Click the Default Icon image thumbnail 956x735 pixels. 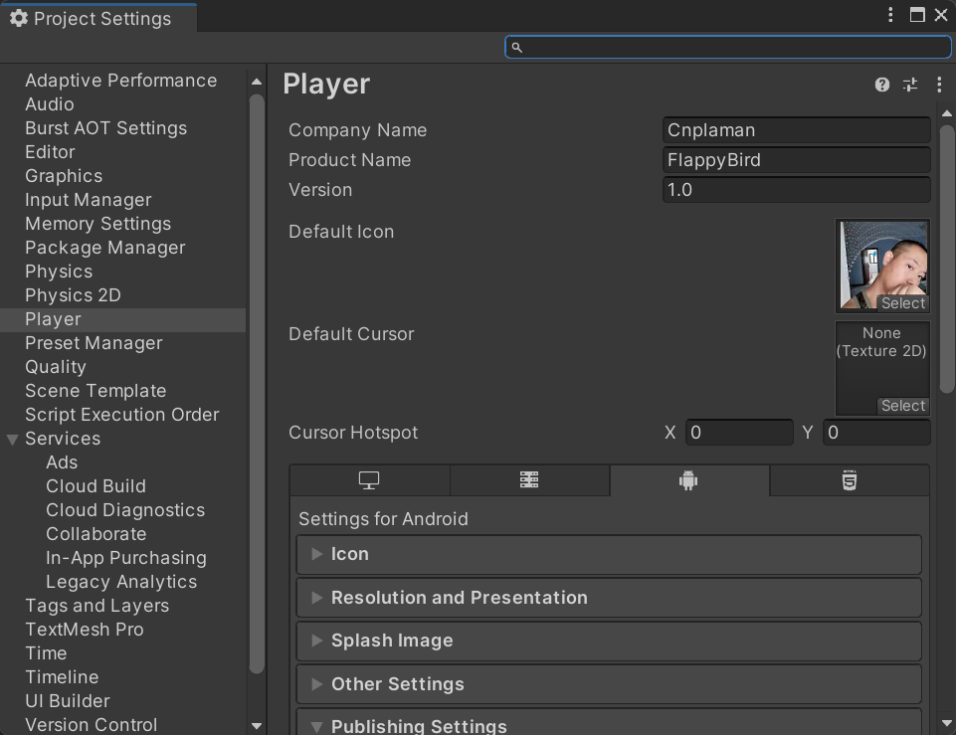(x=882, y=259)
